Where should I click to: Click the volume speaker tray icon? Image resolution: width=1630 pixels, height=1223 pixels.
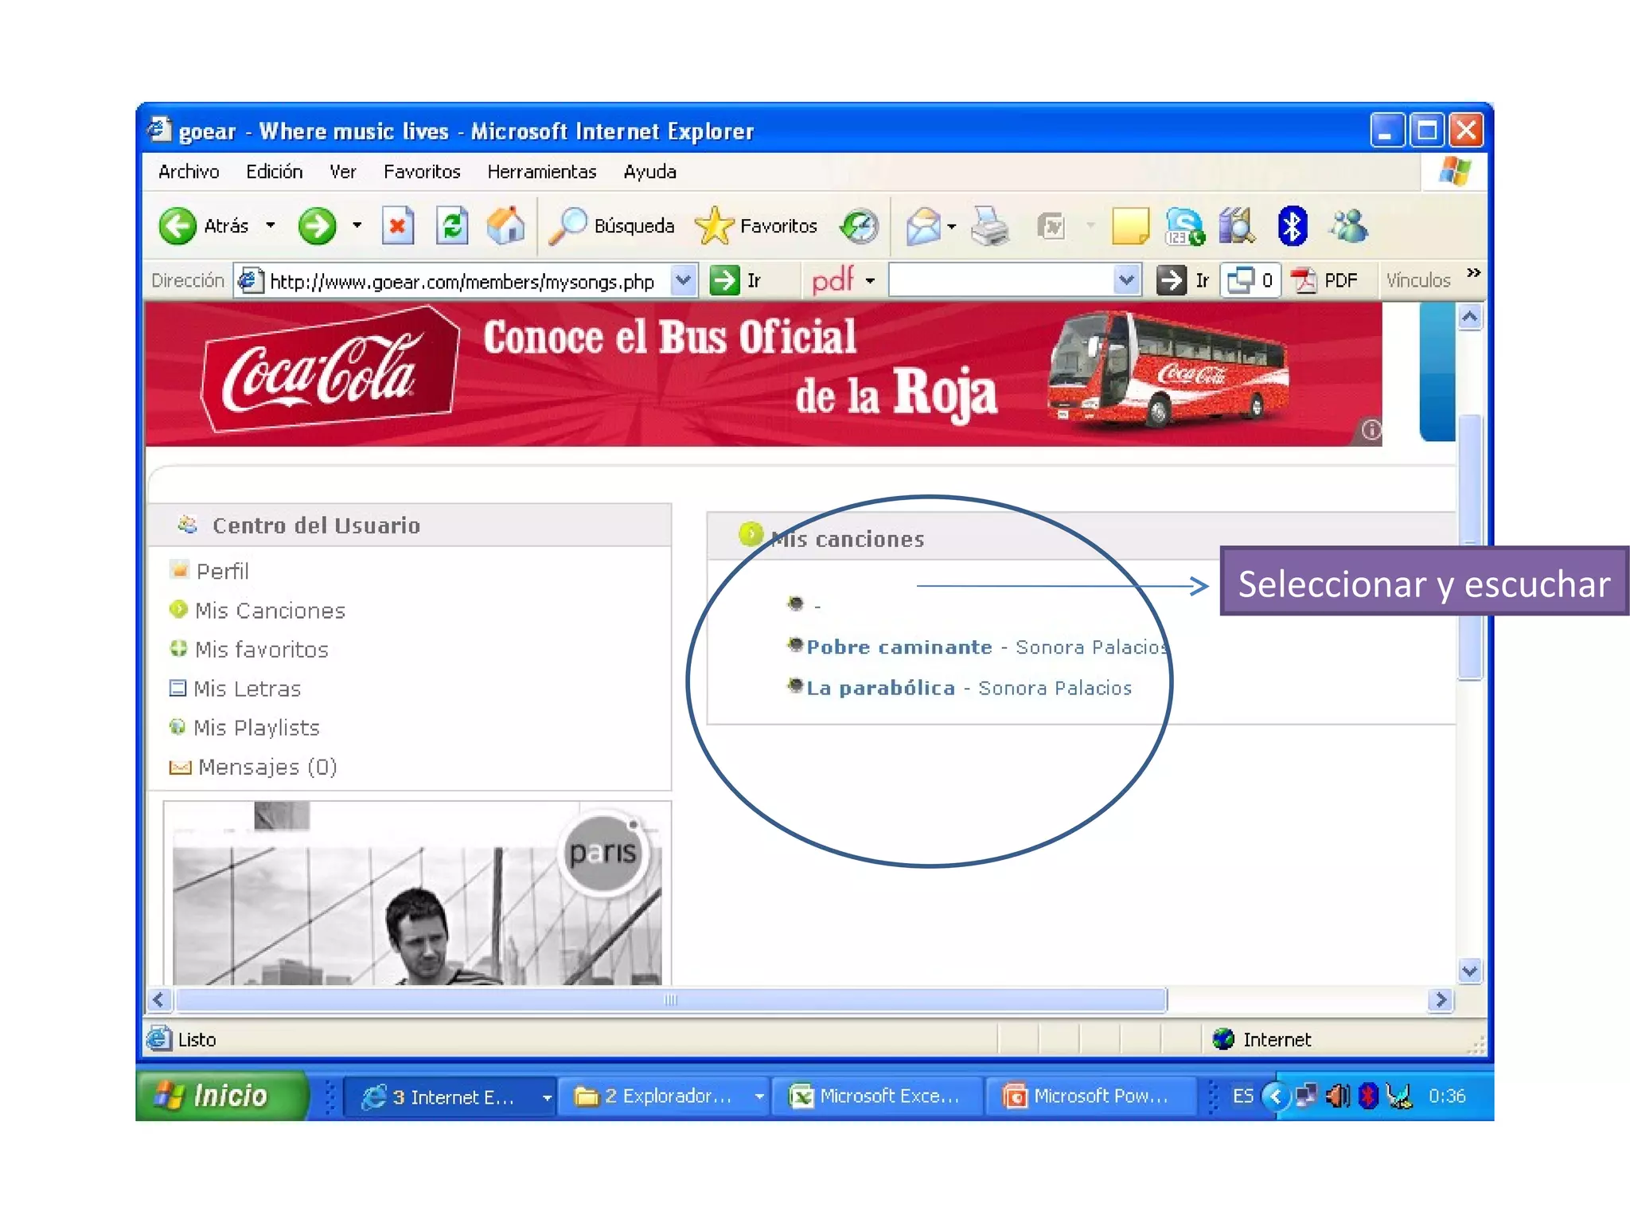(1337, 1096)
